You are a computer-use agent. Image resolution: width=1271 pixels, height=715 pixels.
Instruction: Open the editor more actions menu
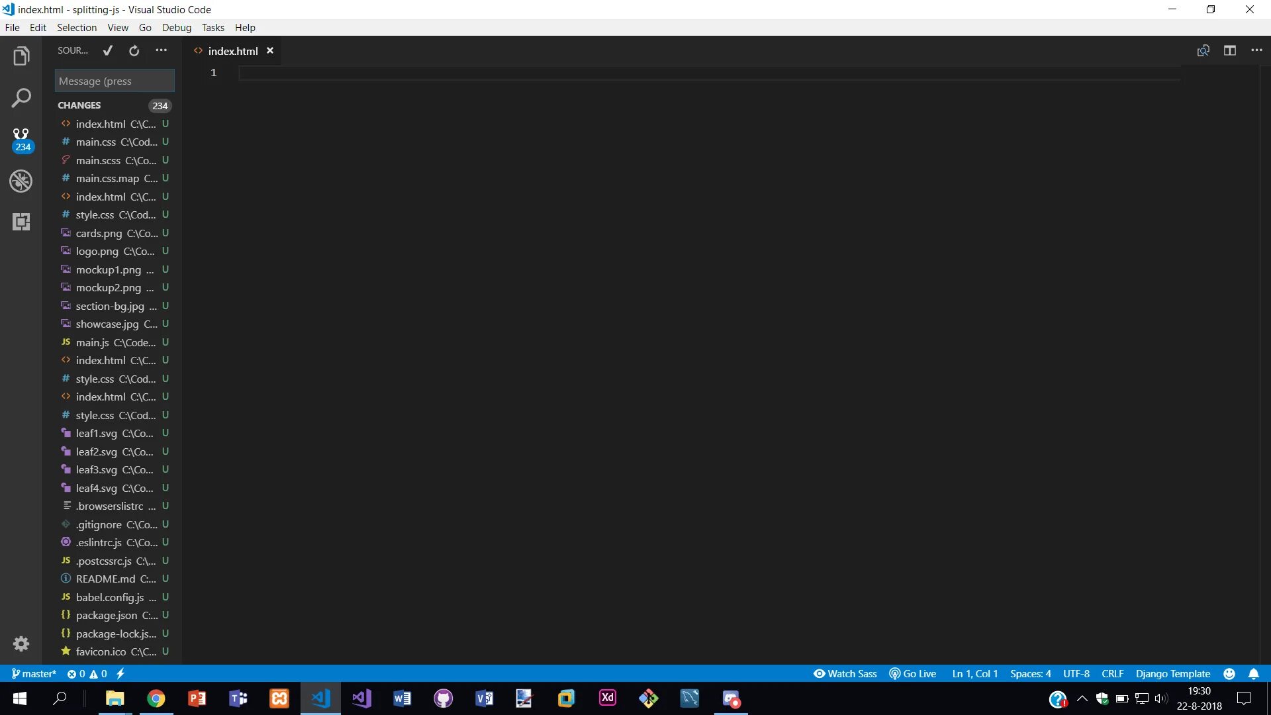[1256, 50]
